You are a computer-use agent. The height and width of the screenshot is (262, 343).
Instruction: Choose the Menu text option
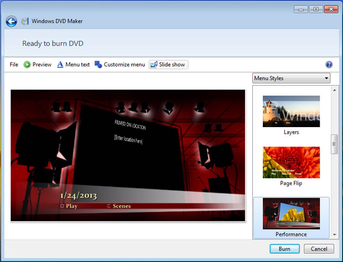(77, 65)
